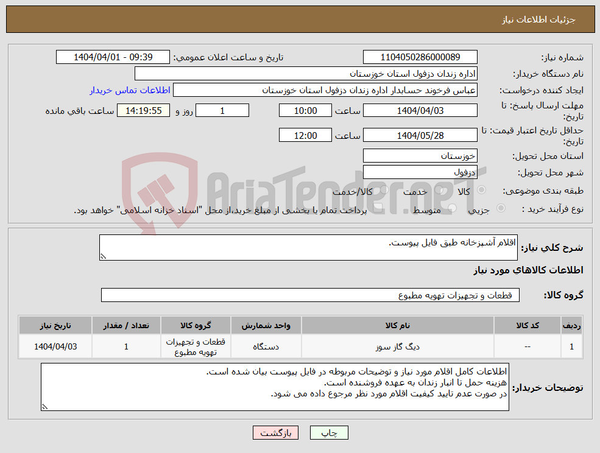
Task: Select the متوسط purchase type radio
Action: coord(453,208)
